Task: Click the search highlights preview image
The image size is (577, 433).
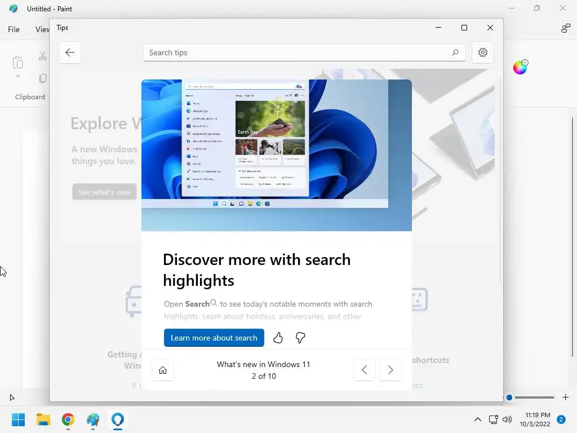Action: point(276,155)
